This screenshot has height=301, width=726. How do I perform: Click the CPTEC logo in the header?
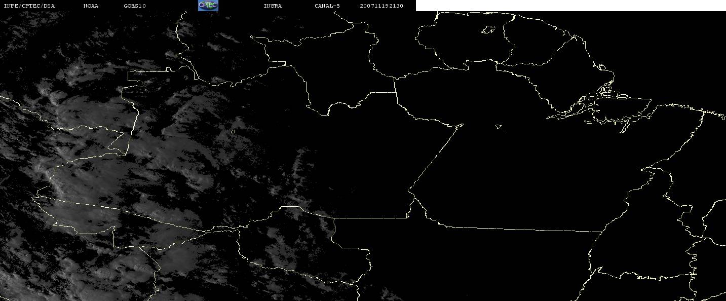pos(208,6)
